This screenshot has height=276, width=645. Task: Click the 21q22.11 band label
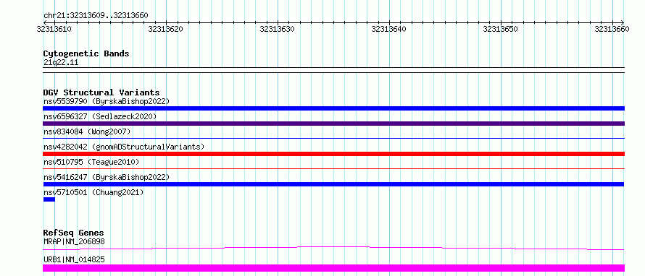tap(61, 63)
